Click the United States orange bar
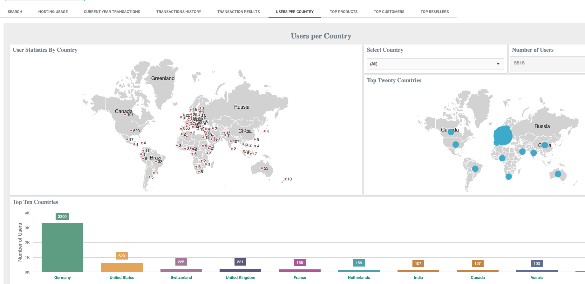585x284 pixels. click(x=122, y=267)
